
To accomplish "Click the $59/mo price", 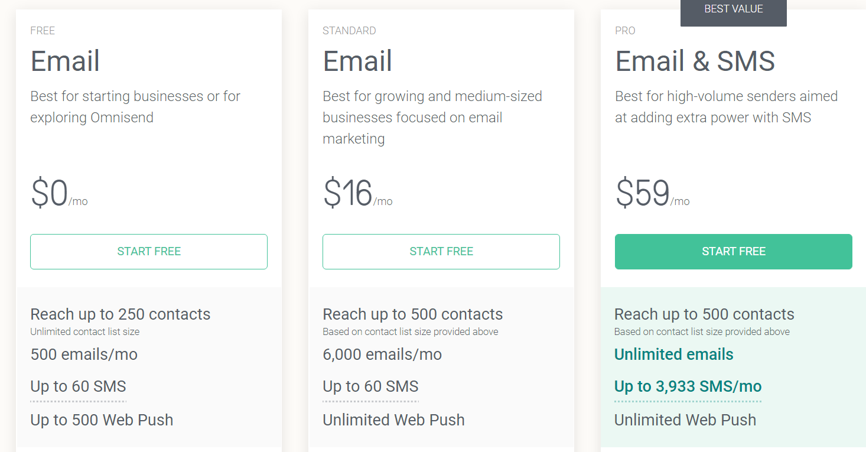I will (x=652, y=194).
